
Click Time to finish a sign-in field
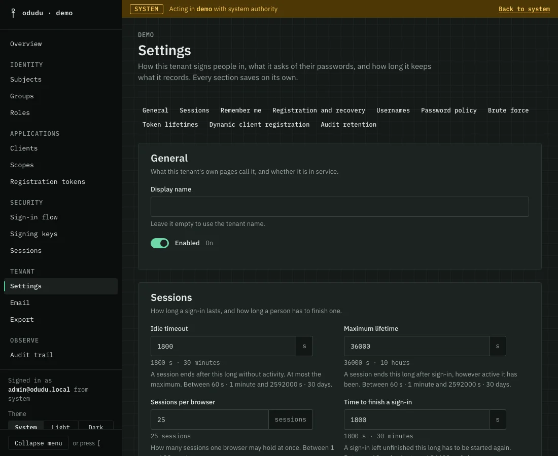[416, 420]
